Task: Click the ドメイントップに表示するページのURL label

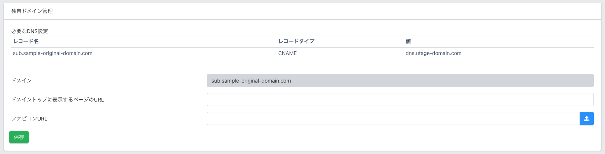Action: (x=58, y=100)
